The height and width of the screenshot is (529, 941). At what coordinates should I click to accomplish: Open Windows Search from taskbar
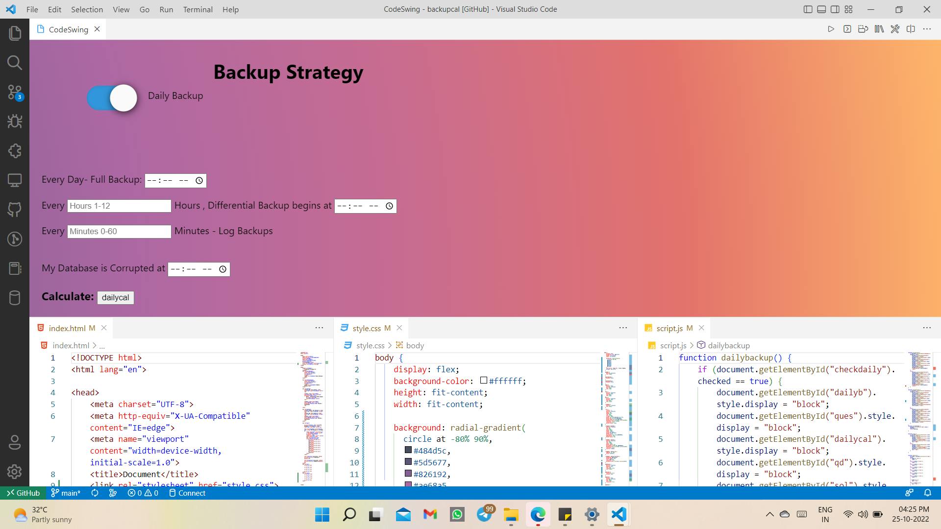coord(349,515)
